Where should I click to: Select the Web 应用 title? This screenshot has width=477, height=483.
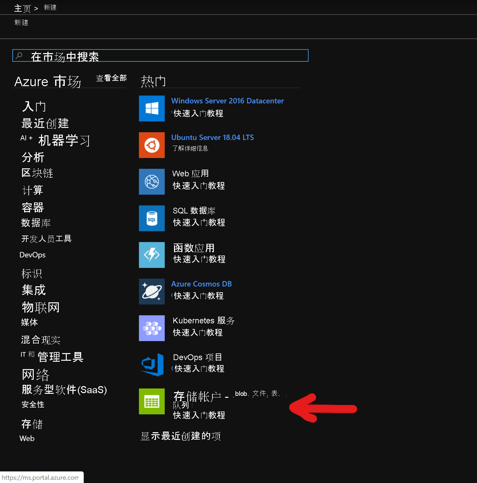point(190,174)
